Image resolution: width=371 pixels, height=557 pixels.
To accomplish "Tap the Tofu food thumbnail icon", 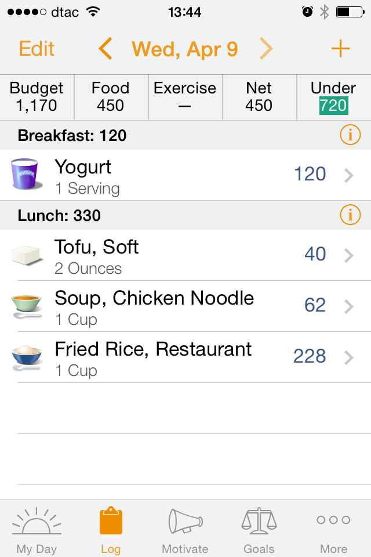I will 26,253.
